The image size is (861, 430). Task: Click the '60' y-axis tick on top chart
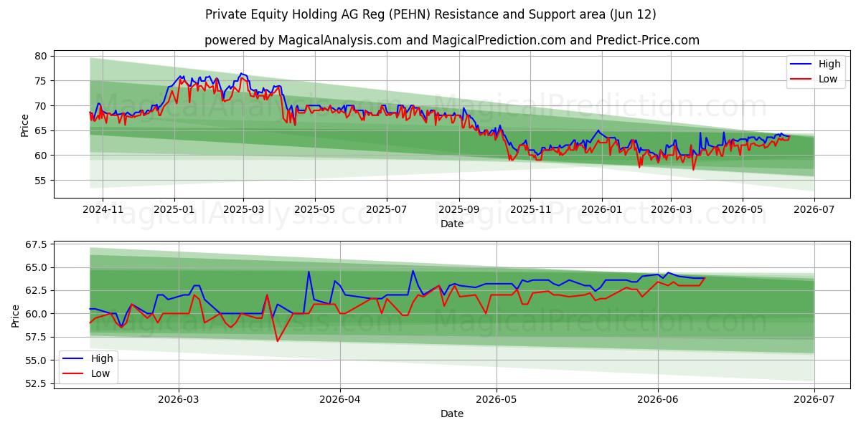41,156
